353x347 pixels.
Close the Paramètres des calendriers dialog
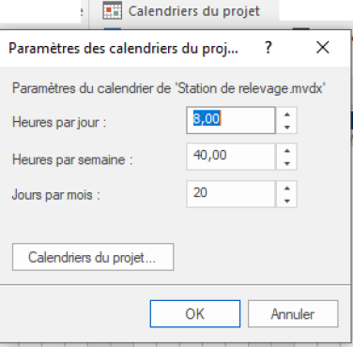point(322,48)
